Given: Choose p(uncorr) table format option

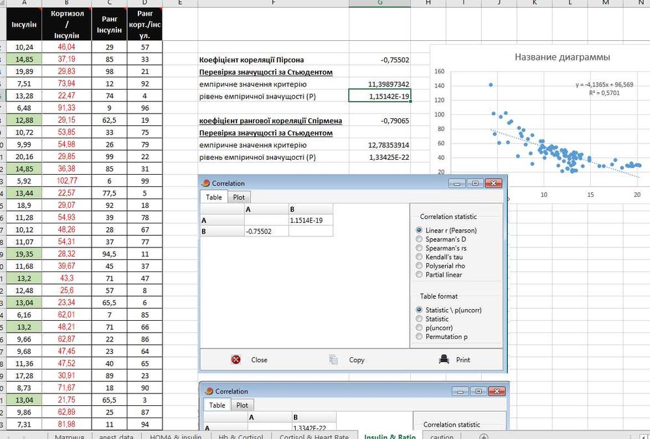Looking at the screenshot, I should click(419, 327).
